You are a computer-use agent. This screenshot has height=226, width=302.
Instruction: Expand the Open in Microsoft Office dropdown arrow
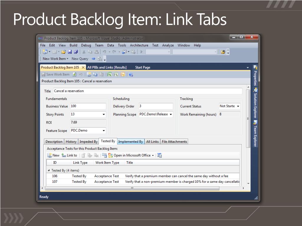(x=153, y=155)
